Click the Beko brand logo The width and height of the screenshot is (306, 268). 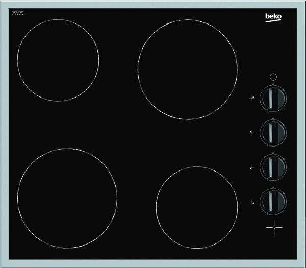(273, 19)
